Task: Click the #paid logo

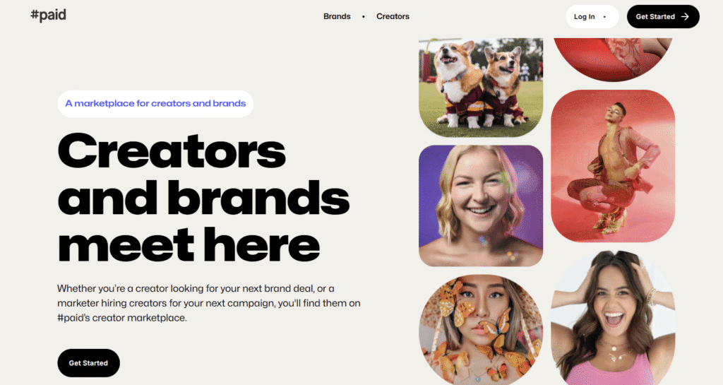Action: coord(49,16)
